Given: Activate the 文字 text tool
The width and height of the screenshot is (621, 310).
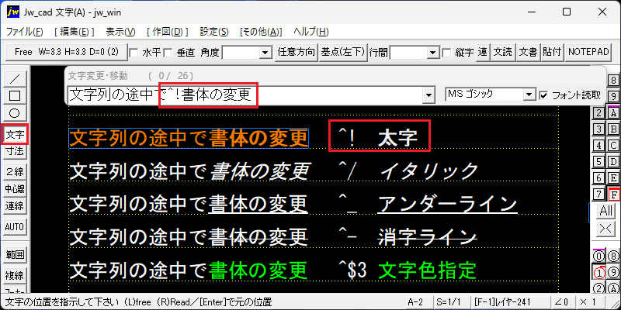Looking at the screenshot, I should [15, 134].
